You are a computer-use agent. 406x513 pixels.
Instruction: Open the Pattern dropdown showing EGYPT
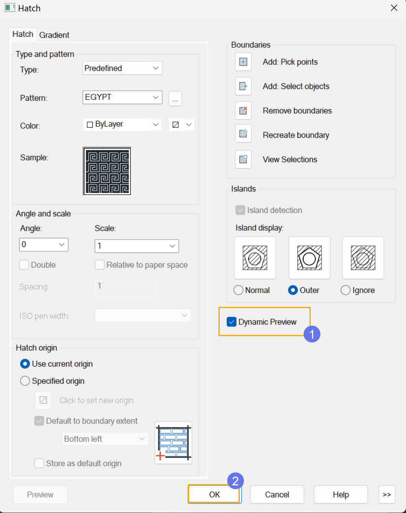coord(122,97)
